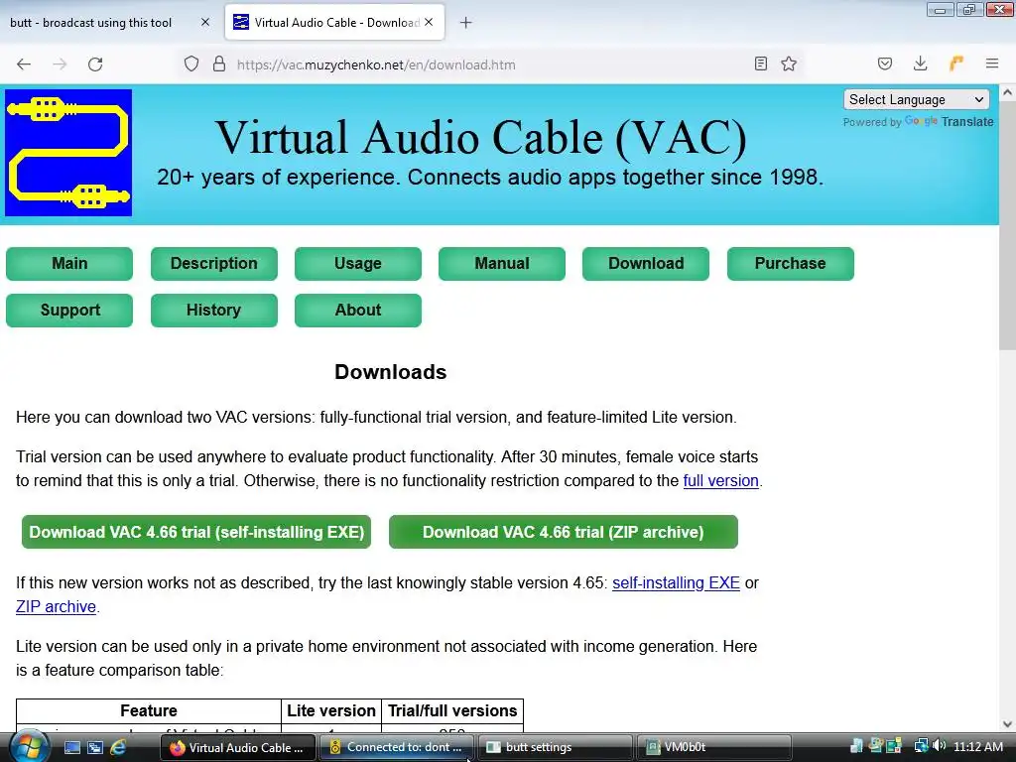Click version 4.65 self-installing EXE link
The width and height of the screenshot is (1016, 762).
tap(676, 583)
